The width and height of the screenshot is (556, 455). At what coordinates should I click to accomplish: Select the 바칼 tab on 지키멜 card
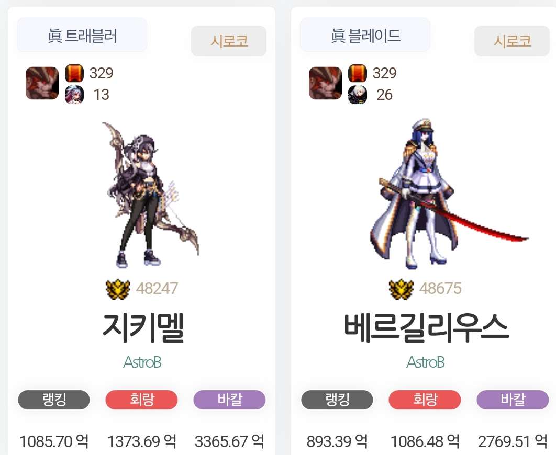229,400
